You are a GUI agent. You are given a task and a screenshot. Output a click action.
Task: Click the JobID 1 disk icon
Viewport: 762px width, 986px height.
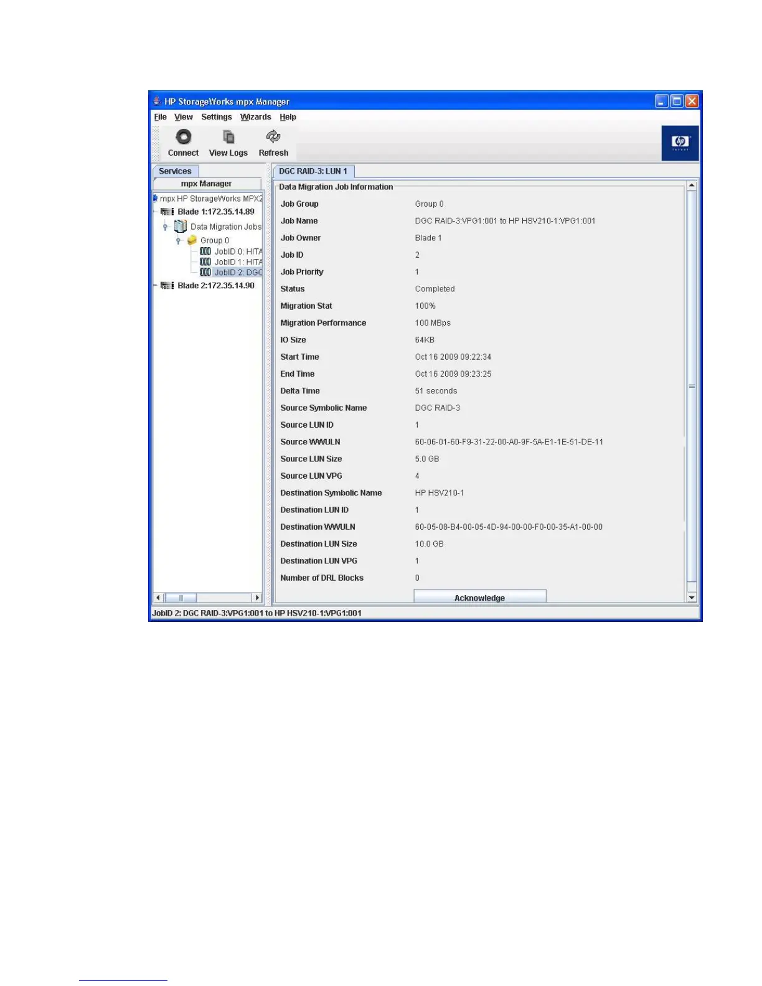pyautogui.click(x=205, y=262)
